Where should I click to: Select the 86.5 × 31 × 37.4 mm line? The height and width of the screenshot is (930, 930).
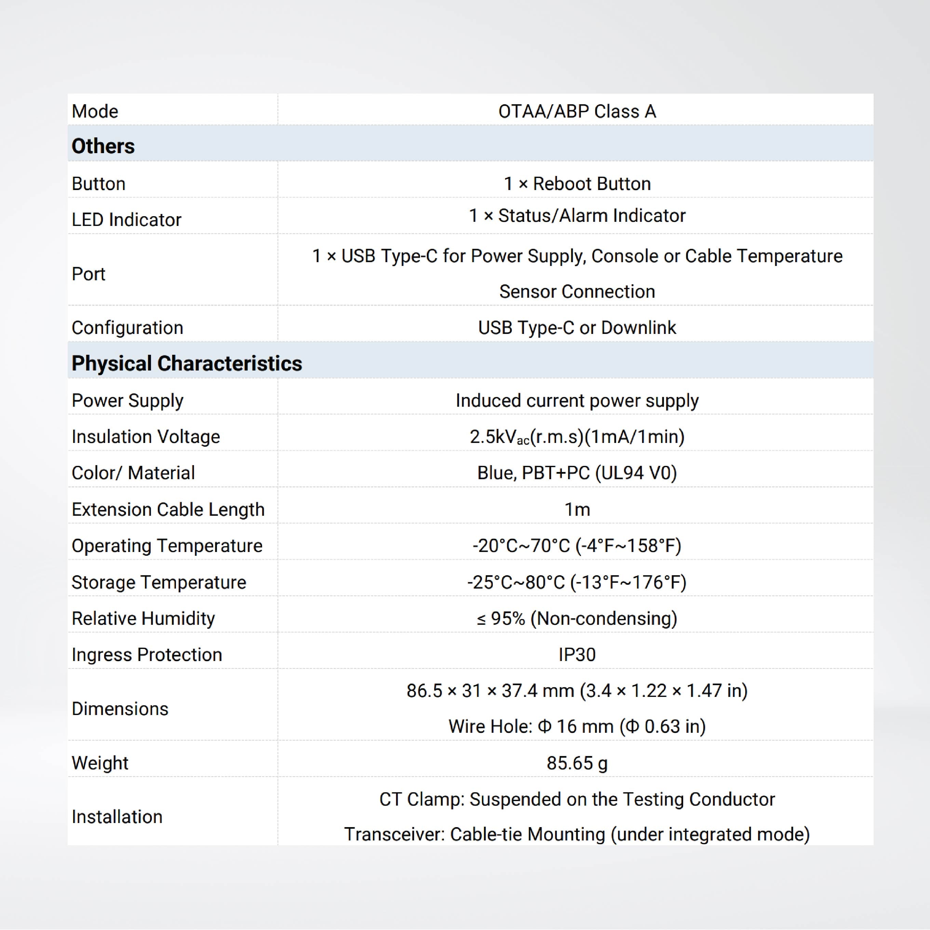577,691
